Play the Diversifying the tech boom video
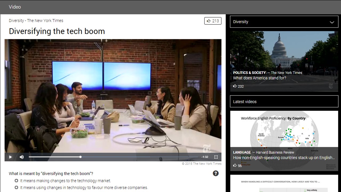Viewport: 341px width, 192px height. pyautogui.click(x=10, y=157)
